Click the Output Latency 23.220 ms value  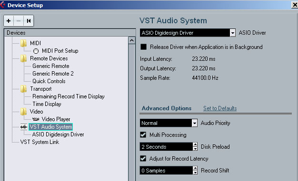click(204, 68)
